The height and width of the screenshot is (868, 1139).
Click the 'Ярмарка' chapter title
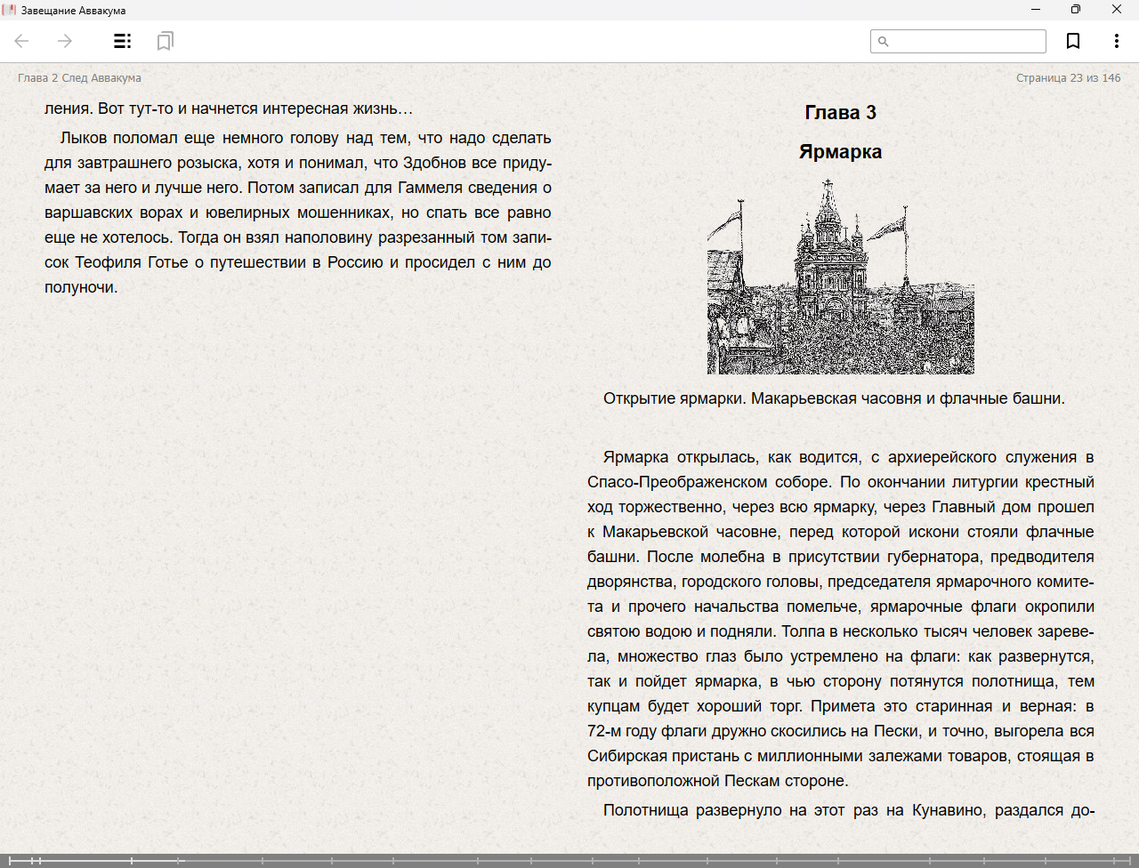(840, 152)
